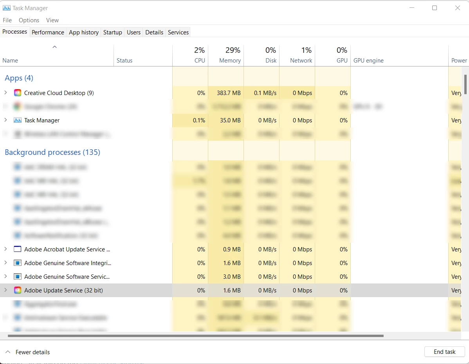Click the End task button
The width and height of the screenshot is (469, 364).
tap(444, 352)
